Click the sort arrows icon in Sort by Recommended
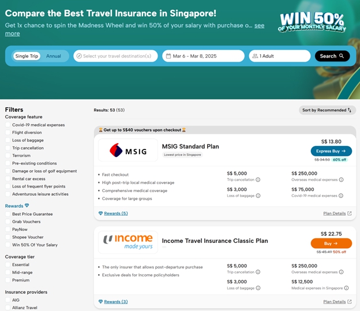Viewport: 360px width, 311px height. pyautogui.click(x=350, y=110)
